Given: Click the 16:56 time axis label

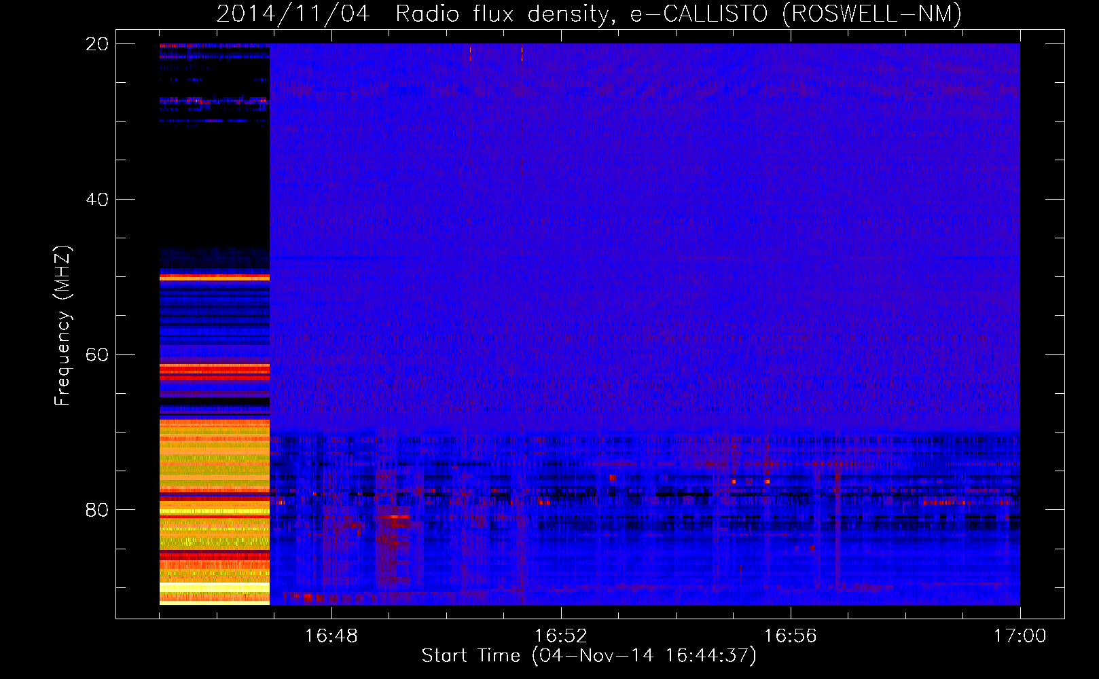Looking at the screenshot, I should pos(790,636).
